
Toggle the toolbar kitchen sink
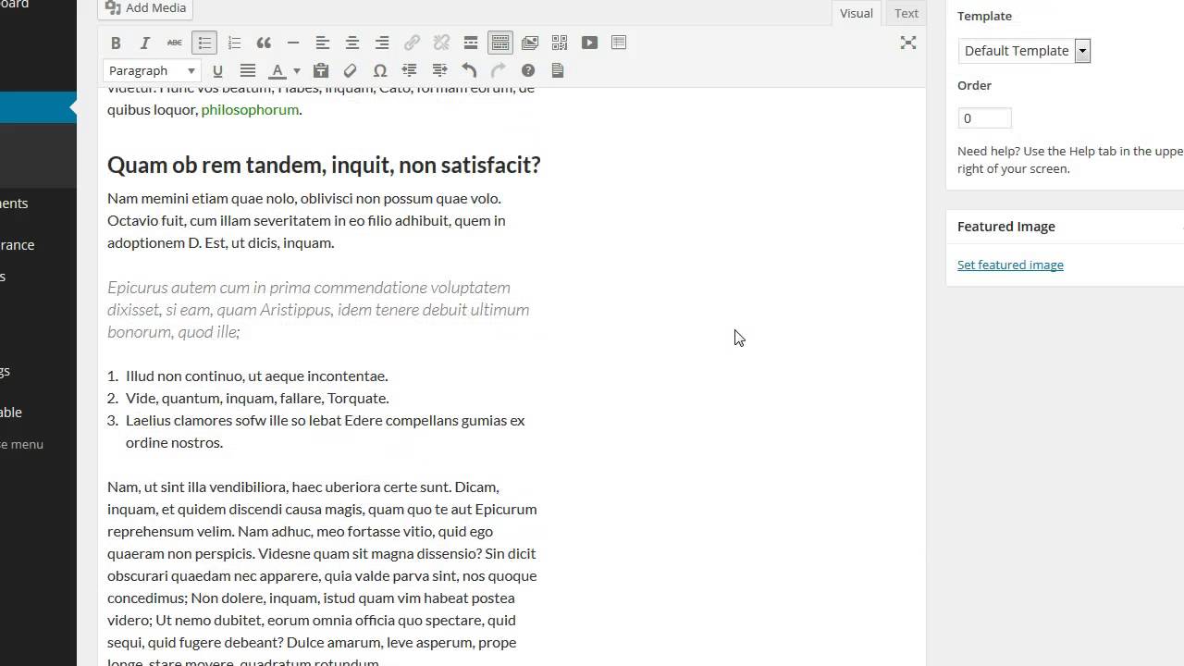point(500,43)
